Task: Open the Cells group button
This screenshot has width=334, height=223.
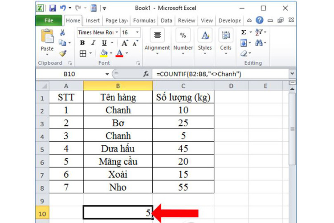Action: pyautogui.click(x=226, y=42)
